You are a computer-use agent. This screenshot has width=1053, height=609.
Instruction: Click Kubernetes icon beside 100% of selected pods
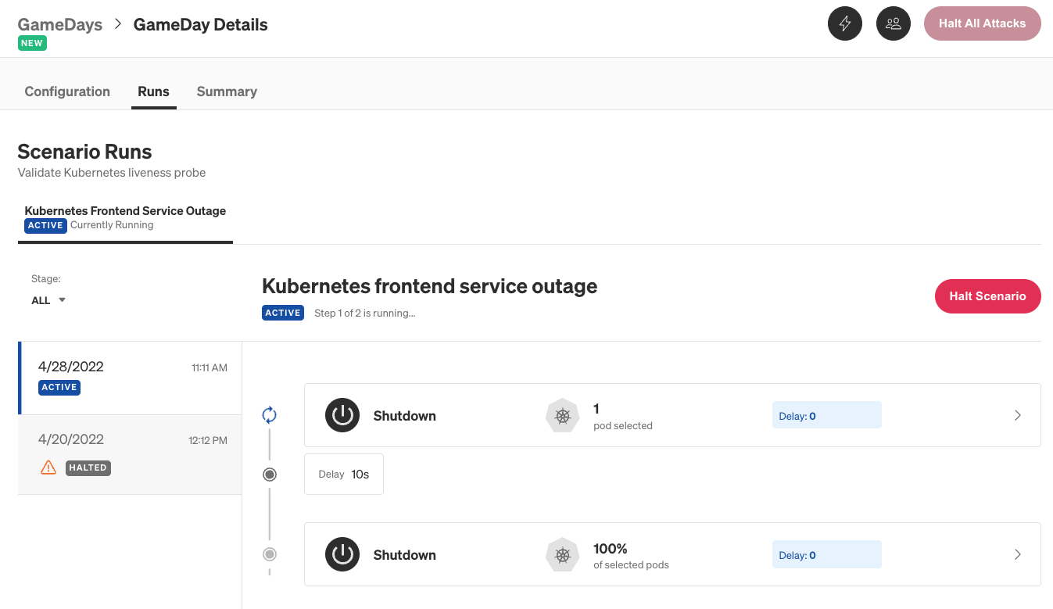[x=562, y=555]
